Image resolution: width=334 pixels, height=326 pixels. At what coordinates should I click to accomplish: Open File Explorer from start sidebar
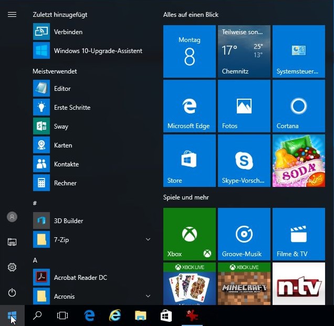point(12,242)
